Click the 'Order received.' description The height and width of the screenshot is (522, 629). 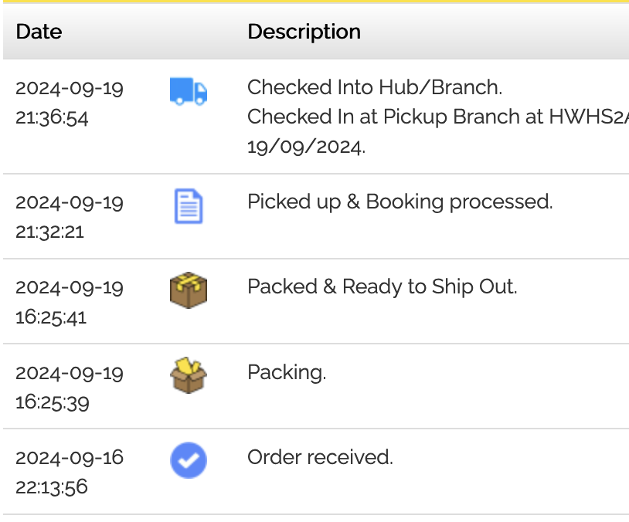point(320,457)
